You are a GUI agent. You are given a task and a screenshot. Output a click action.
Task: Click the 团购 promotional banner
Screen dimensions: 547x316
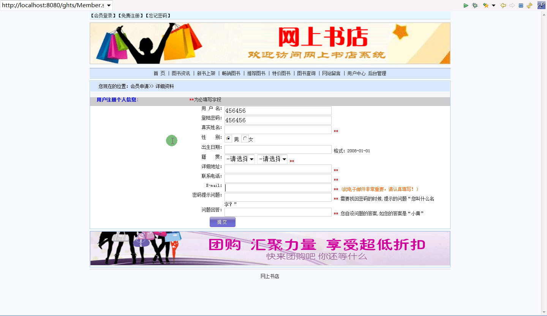point(270,248)
